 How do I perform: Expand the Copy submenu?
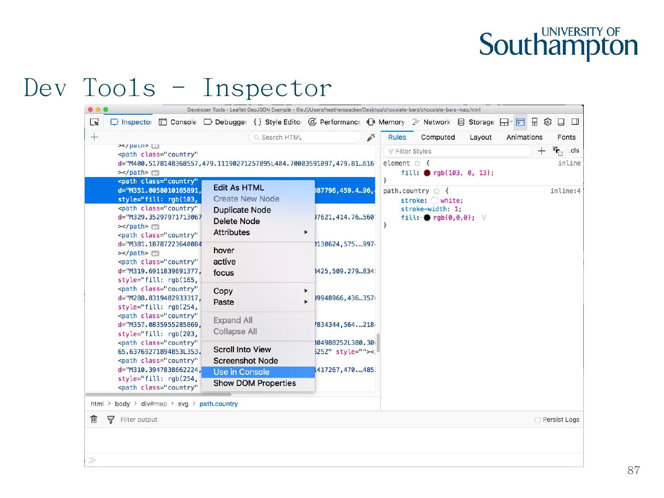pyautogui.click(x=258, y=291)
